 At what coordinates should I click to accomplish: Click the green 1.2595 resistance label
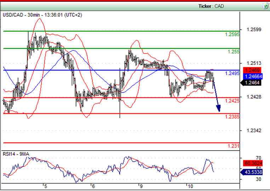232,34
